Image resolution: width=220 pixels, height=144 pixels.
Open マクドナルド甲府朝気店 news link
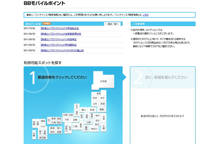pyautogui.click(x=58, y=45)
